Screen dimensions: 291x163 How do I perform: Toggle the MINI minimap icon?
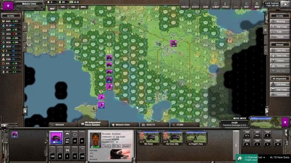pyautogui.click(x=257, y=5)
